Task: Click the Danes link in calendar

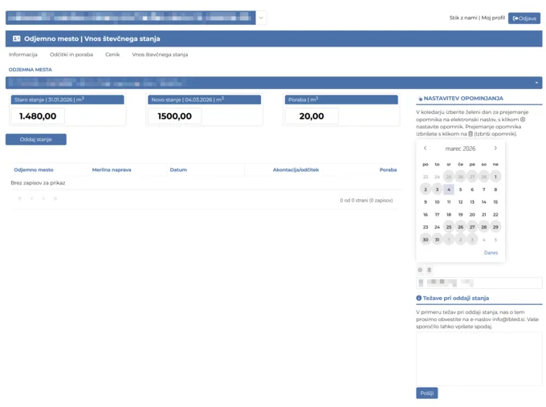Action: [x=491, y=253]
